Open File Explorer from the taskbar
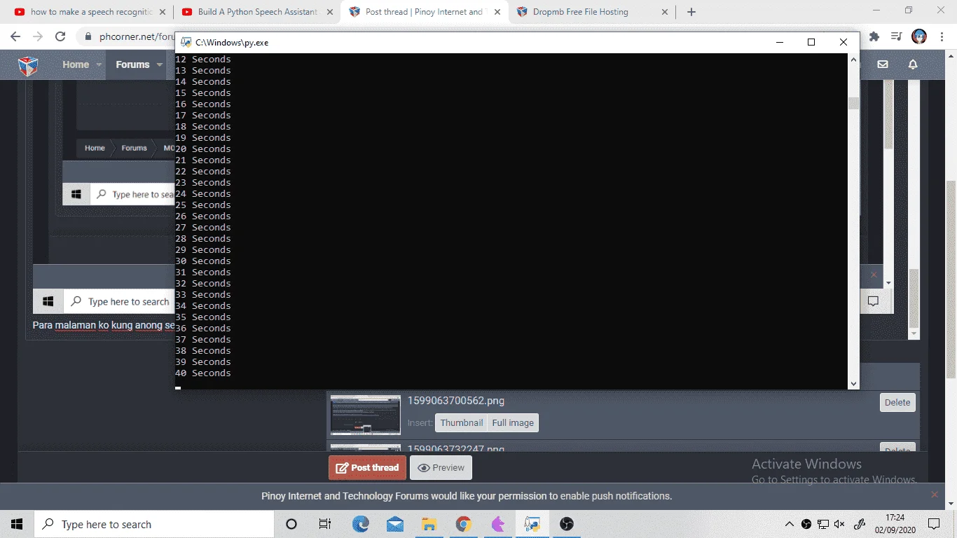Image resolution: width=957 pixels, height=538 pixels. pos(429,524)
